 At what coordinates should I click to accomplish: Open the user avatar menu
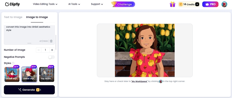pyautogui.click(x=224, y=4)
